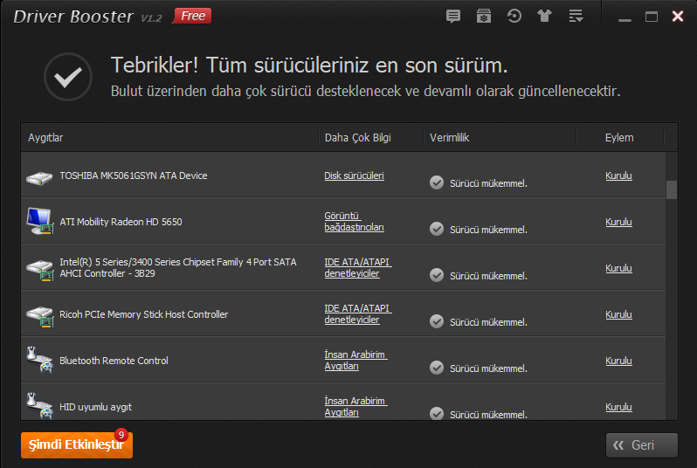Click Kurulu for HID uyumlu aygıt
This screenshot has height=468, width=697.
pos(618,407)
